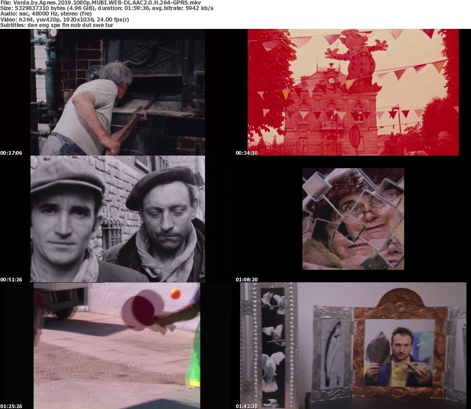471x409 pixels.
Task: Select the shattered mirror face collage thumbnail
Action: [x=353, y=219]
